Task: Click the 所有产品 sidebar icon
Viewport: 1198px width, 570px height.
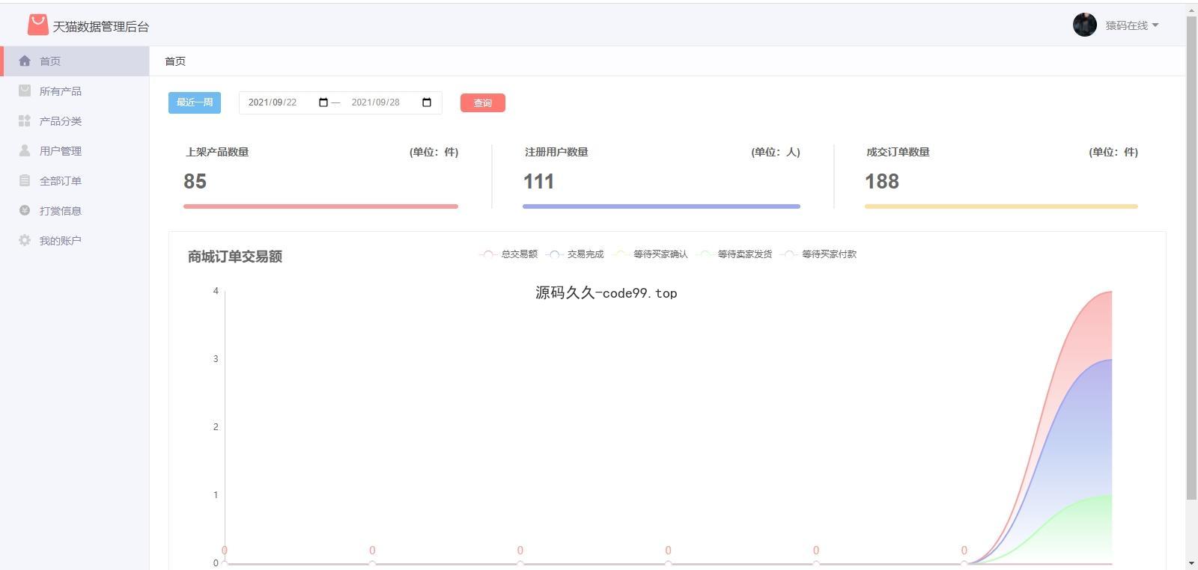Action: 25,91
